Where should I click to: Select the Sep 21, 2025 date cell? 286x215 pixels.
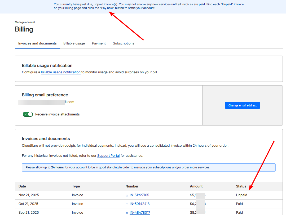tap(29, 212)
